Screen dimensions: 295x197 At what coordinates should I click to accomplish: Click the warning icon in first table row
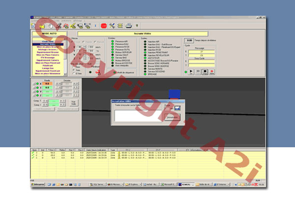click(120, 153)
